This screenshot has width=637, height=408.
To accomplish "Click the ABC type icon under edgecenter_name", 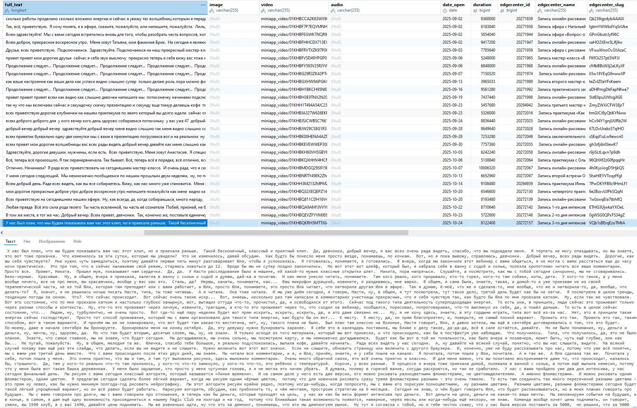I will pos(540,11).
